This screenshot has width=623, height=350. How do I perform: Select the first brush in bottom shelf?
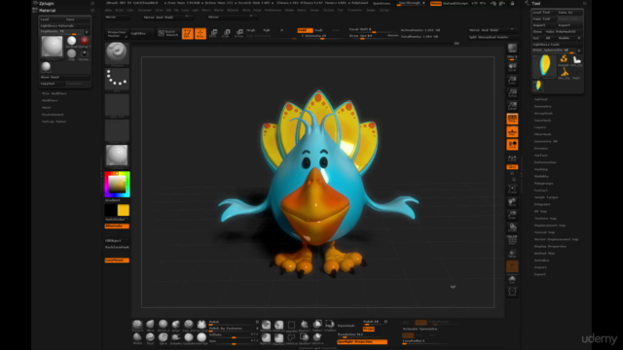[x=137, y=326]
